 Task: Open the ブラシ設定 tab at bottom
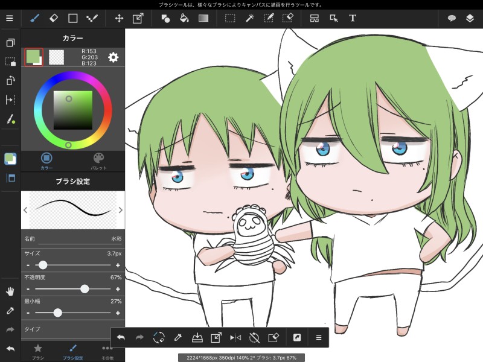(x=73, y=352)
